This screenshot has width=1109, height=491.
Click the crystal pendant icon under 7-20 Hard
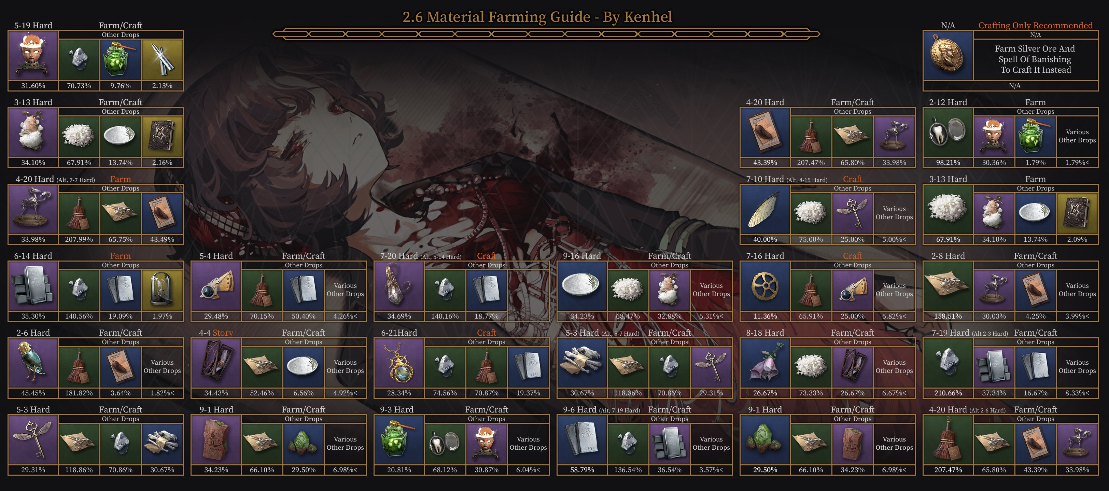tap(399, 286)
